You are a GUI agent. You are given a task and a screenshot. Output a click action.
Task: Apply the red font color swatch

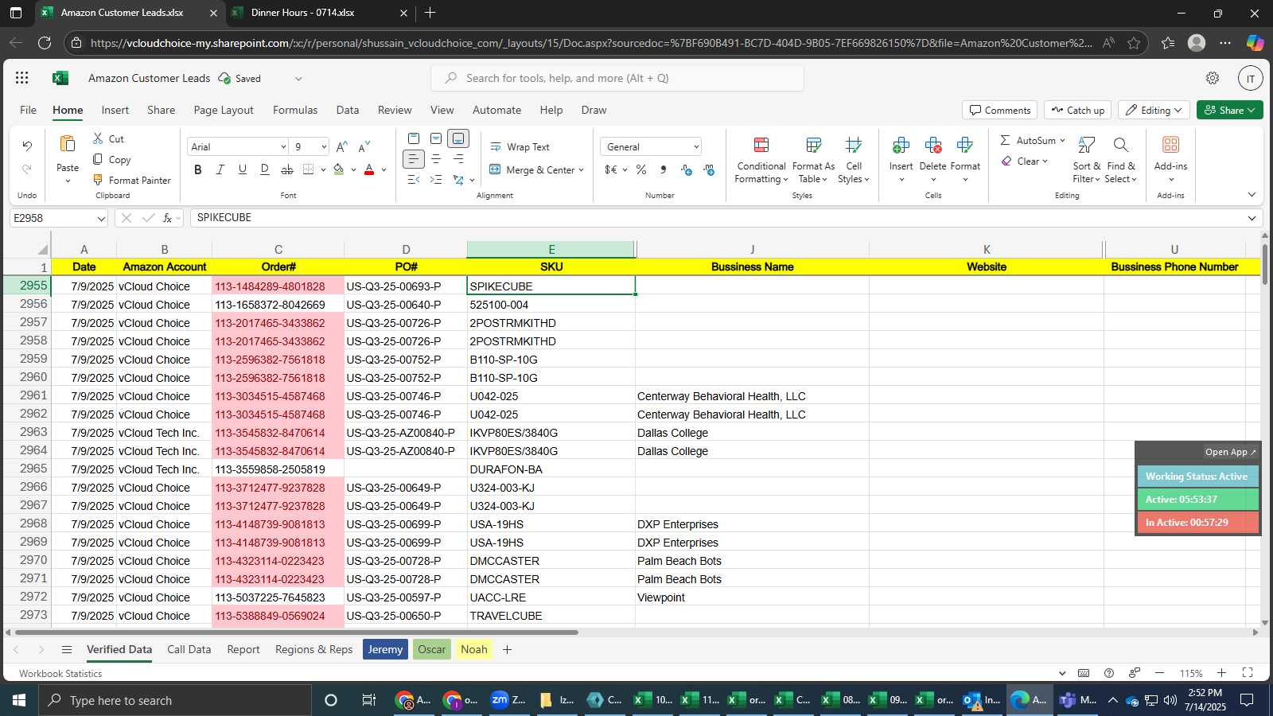[369, 169]
